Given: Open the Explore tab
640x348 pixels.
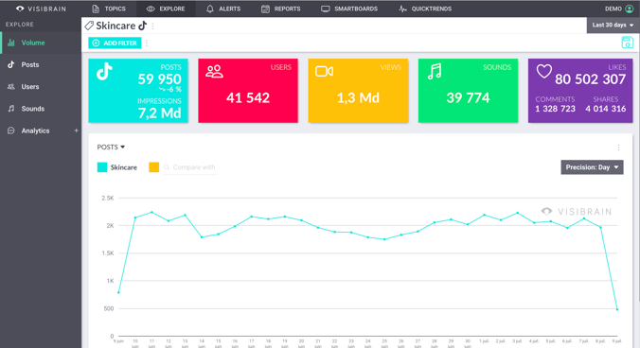Looking at the screenshot, I should (x=166, y=9).
